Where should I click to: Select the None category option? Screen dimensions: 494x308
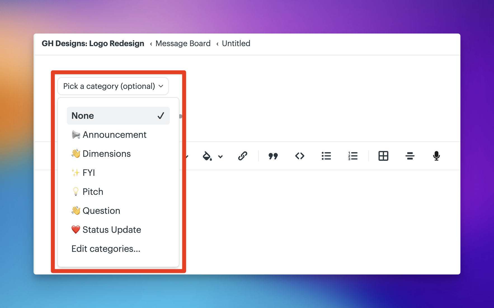[118, 116]
